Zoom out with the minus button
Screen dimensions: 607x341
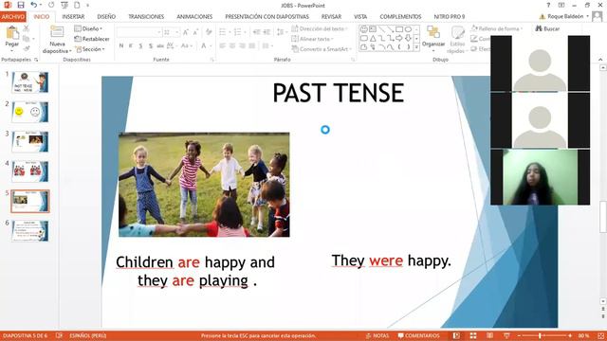(x=519, y=335)
